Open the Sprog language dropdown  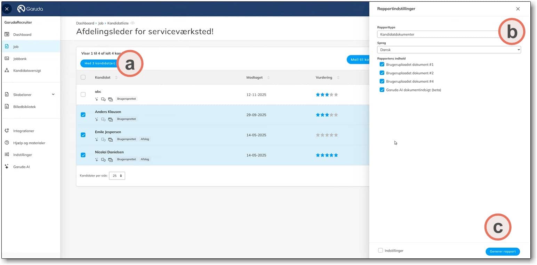coord(449,50)
